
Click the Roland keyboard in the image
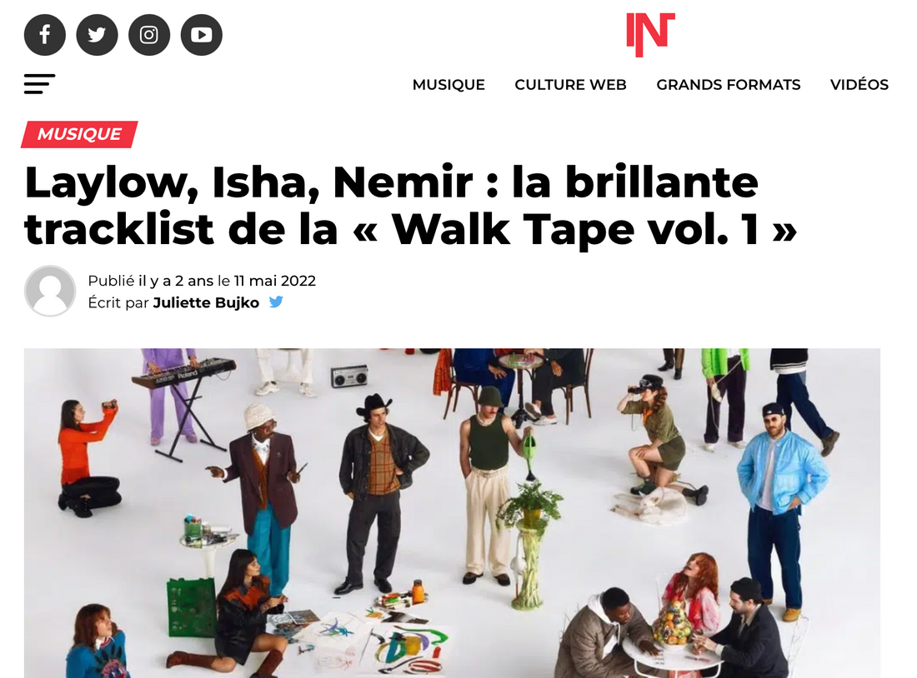coord(184,372)
